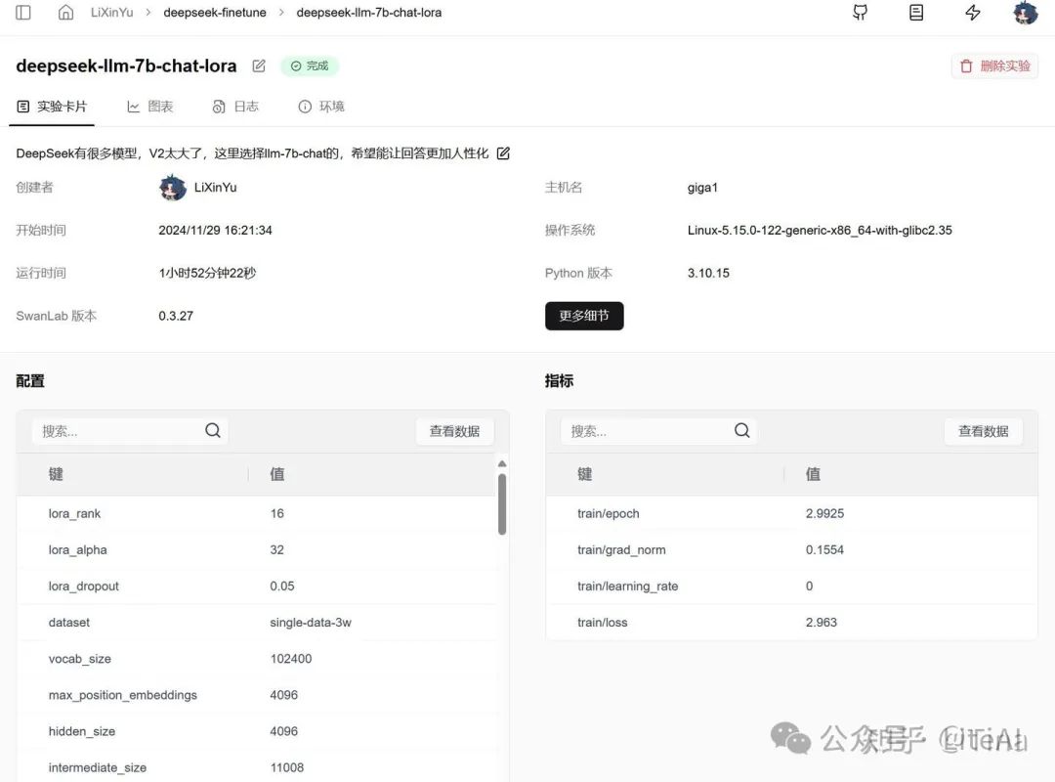Click train/epoch metric row
This screenshot has width=1055, height=782.
(791, 513)
